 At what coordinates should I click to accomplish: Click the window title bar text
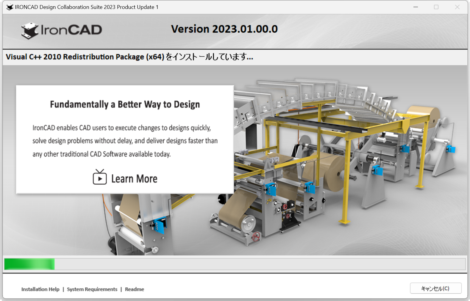[86, 7]
